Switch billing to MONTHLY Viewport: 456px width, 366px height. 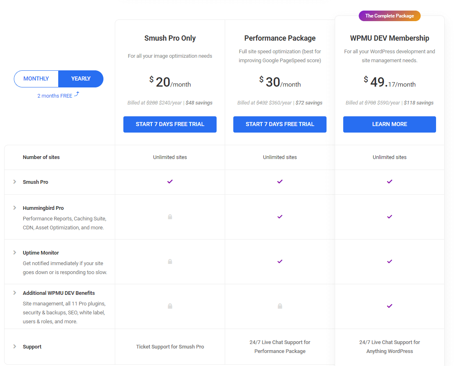[x=36, y=79]
